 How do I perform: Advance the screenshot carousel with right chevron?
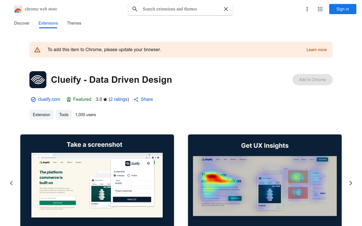pos(350,183)
